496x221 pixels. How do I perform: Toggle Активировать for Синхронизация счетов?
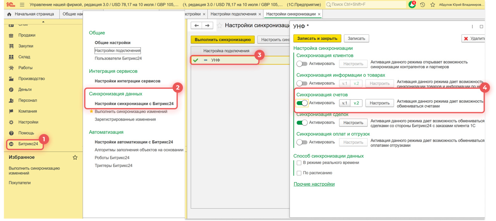tap(302, 103)
